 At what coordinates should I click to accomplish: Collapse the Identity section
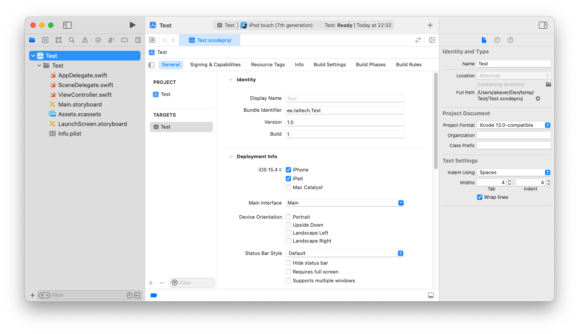coord(231,80)
